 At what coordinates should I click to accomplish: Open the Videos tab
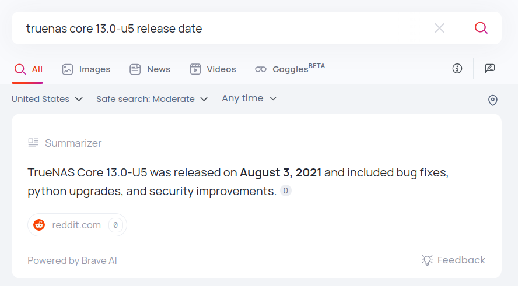pyautogui.click(x=213, y=69)
